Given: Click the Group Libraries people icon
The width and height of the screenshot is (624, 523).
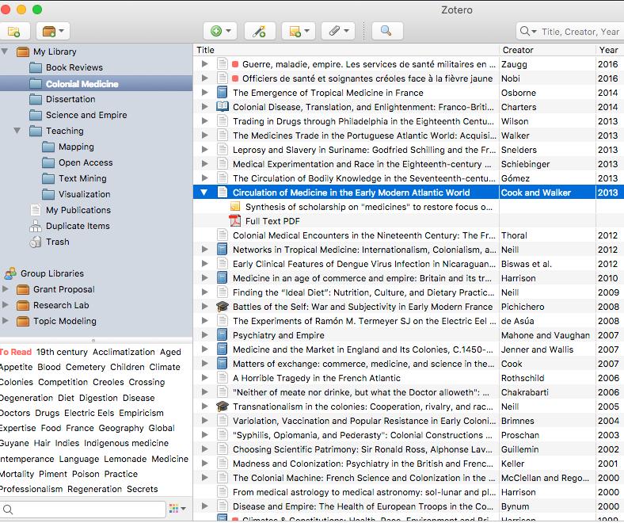Looking at the screenshot, I should [10, 273].
